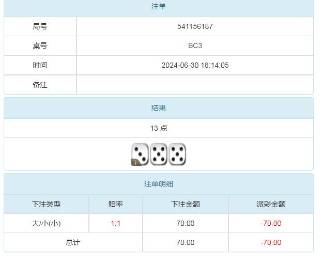Click the empty 备注 remarks field
Viewport: 323px width, 279px height.
pos(195,85)
